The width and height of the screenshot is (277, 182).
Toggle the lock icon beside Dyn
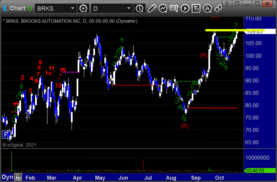coord(18,177)
